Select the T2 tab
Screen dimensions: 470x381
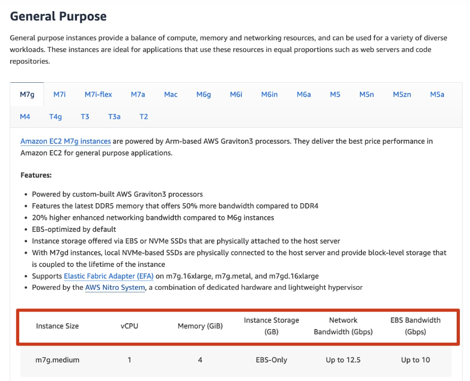pyautogui.click(x=144, y=117)
